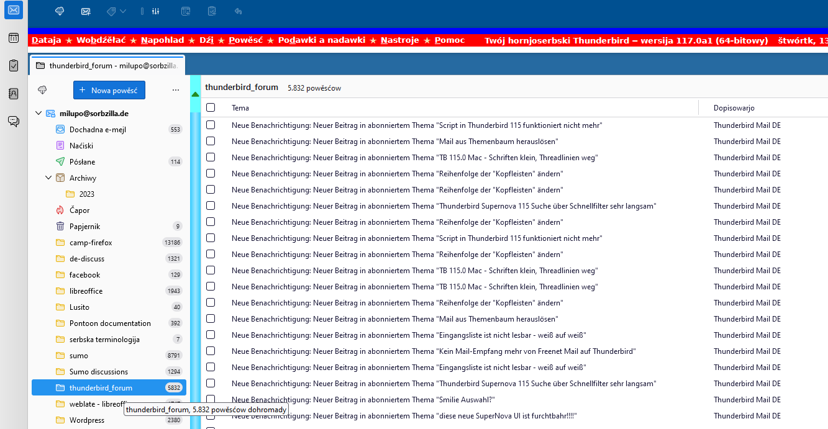Click folder icon next to camp-firefox

coord(60,243)
